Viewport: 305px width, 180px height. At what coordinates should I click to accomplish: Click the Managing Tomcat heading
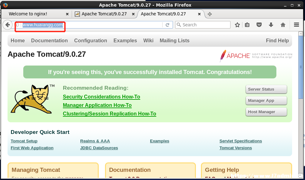point(36,170)
